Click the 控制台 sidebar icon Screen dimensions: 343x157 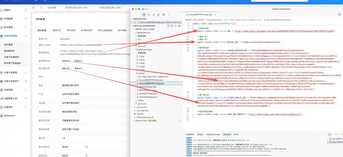click(1, 10)
